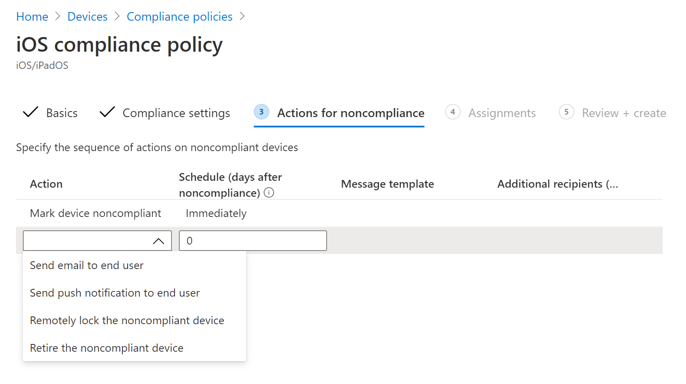Screen dimensions: 686x384
Task: Click the Basics checkmark icon
Action: pos(31,112)
